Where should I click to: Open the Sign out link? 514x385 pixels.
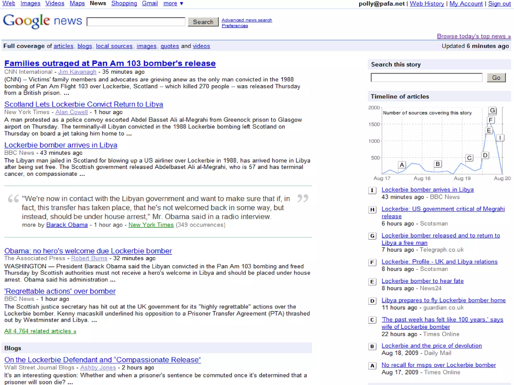[499, 4]
